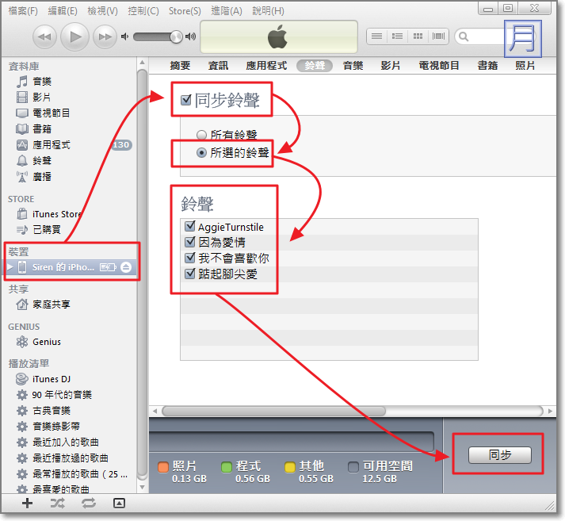Switch to the 應用程式 tab

266,66
